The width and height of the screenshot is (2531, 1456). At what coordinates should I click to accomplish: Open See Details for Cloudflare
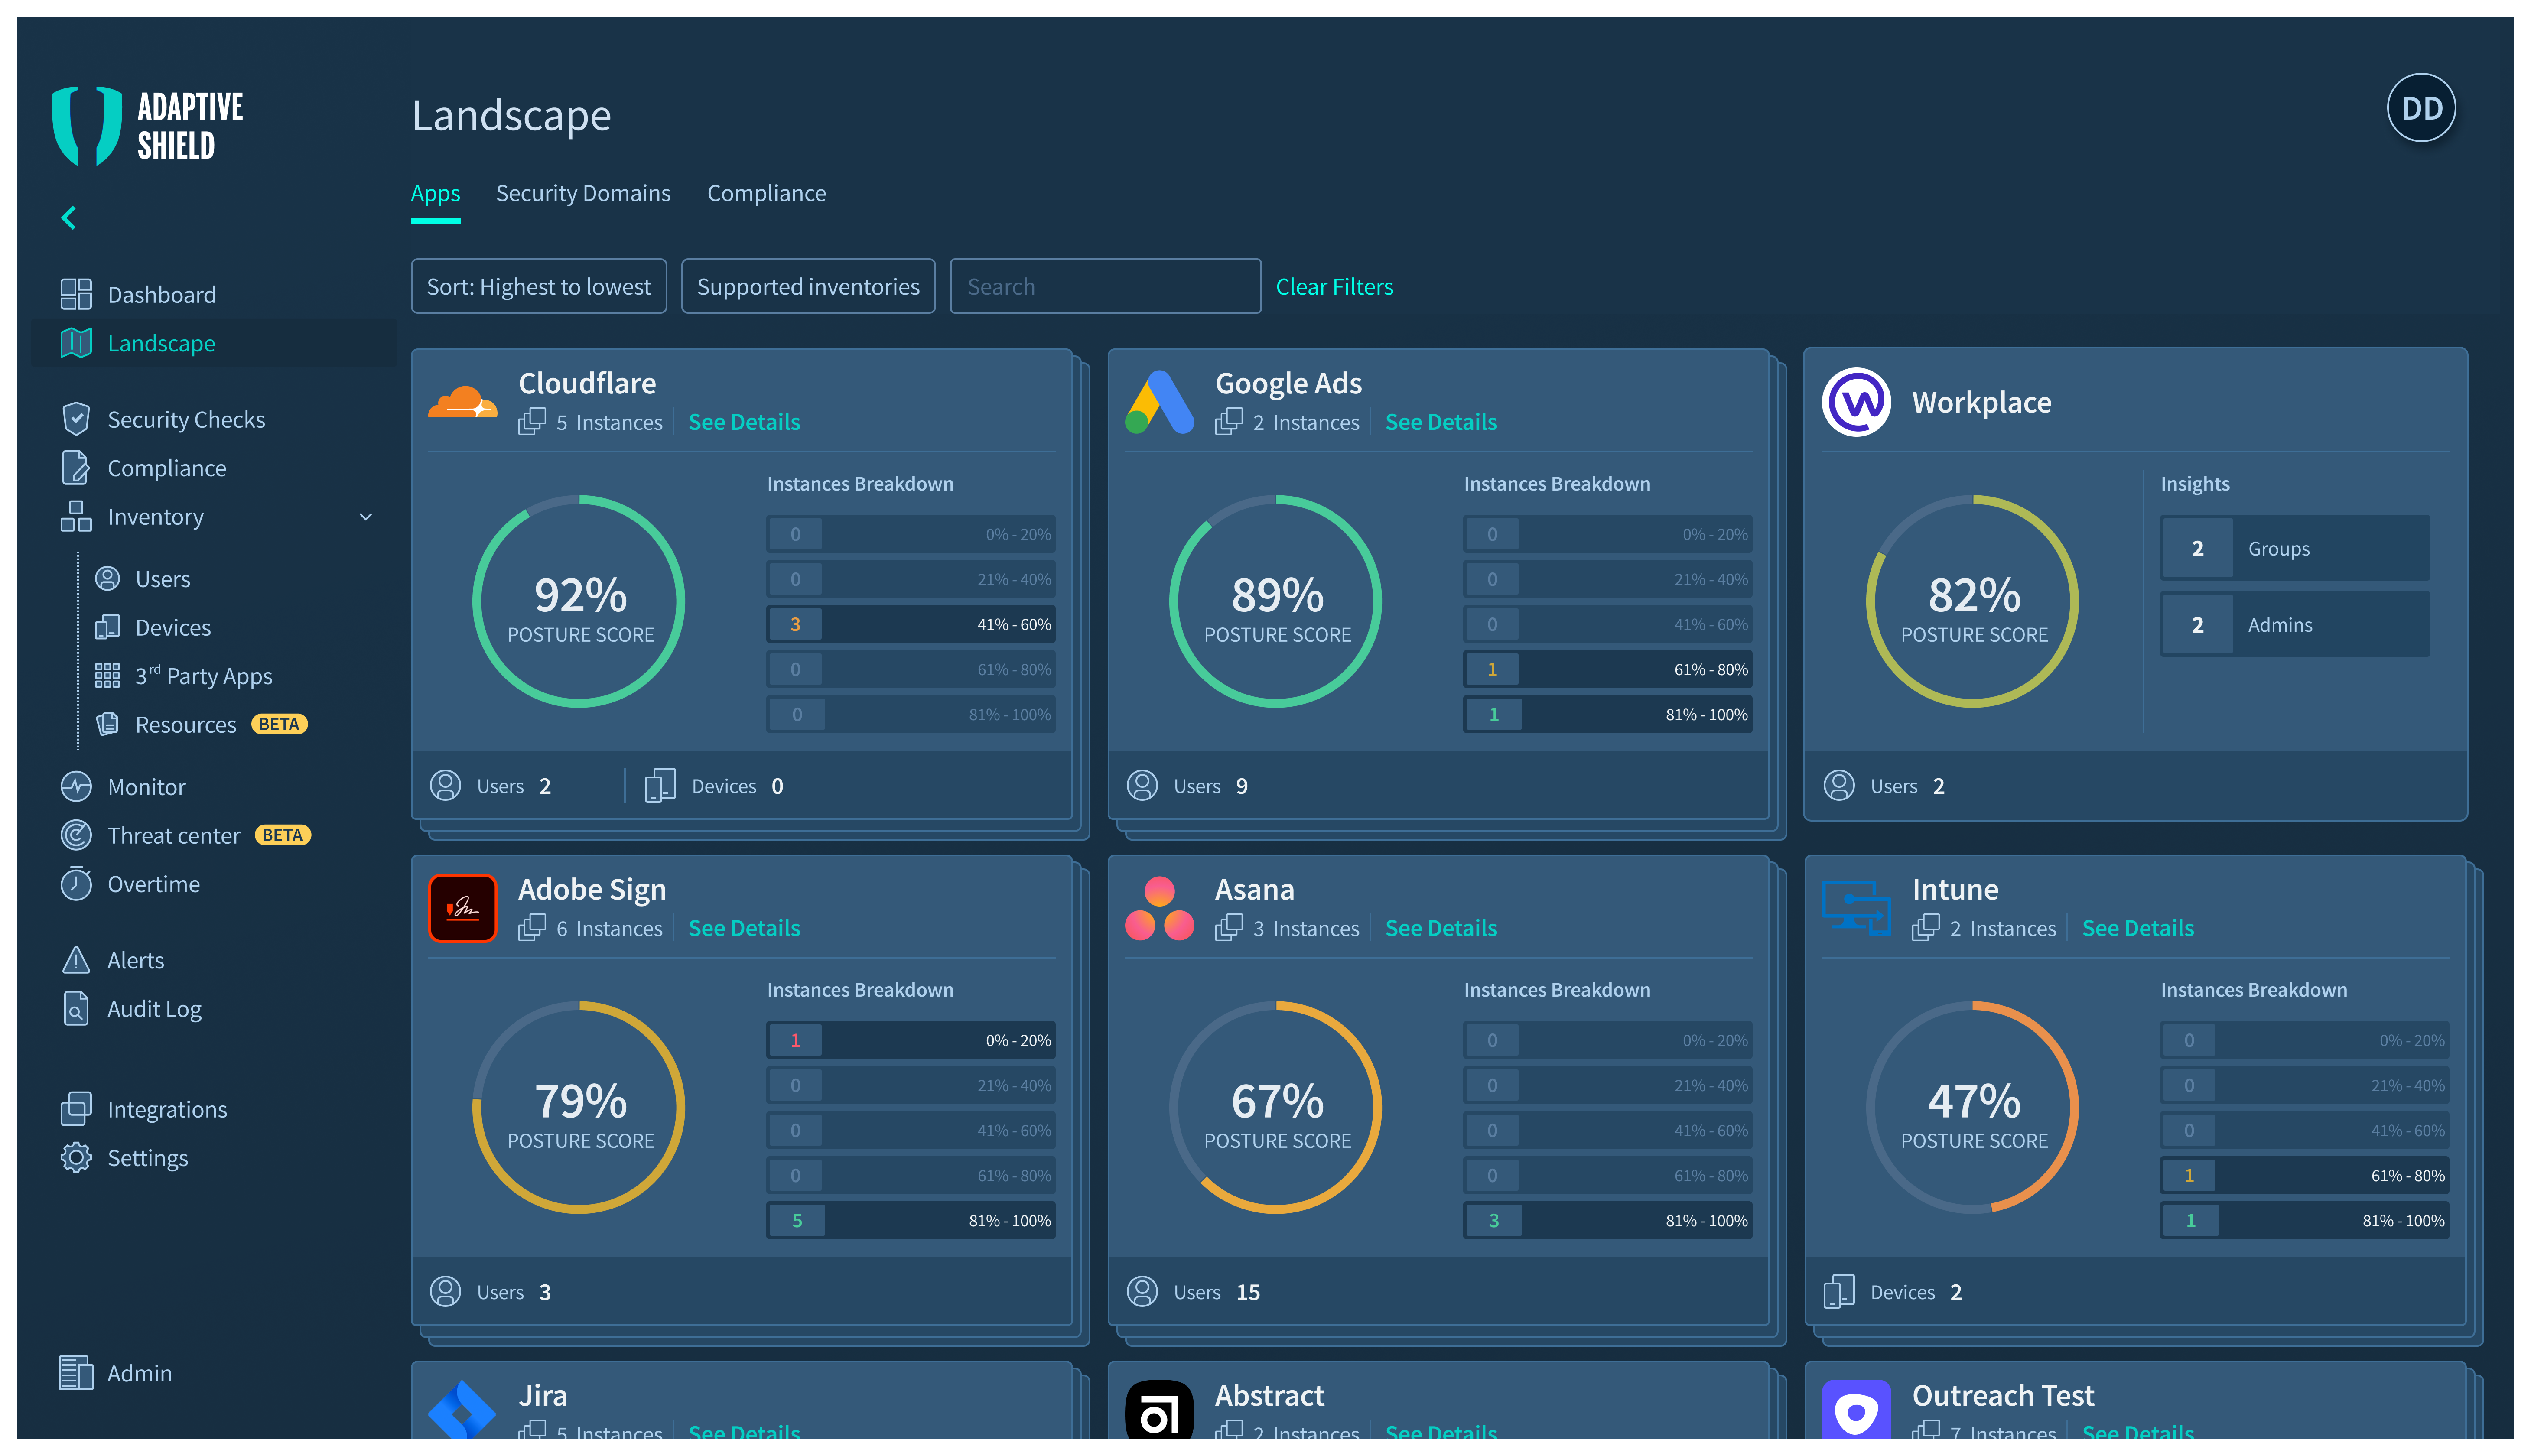744,422
